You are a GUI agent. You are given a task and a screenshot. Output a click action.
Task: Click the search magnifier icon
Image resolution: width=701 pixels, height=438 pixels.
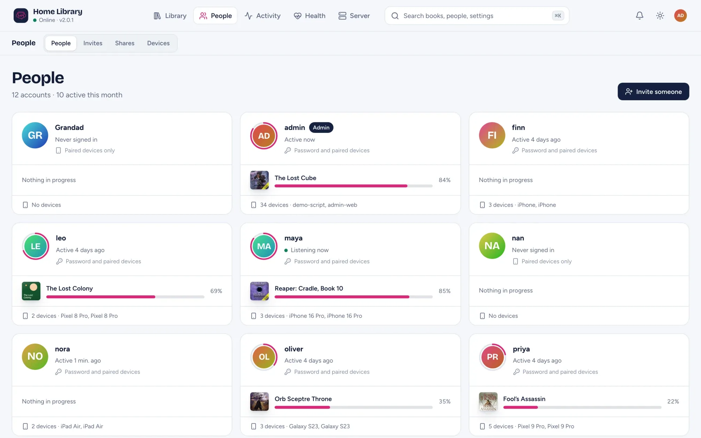tap(395, 16)
